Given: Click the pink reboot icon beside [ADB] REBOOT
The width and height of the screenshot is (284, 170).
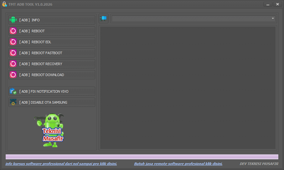Looking at the screenshot, I should [13, 31].
